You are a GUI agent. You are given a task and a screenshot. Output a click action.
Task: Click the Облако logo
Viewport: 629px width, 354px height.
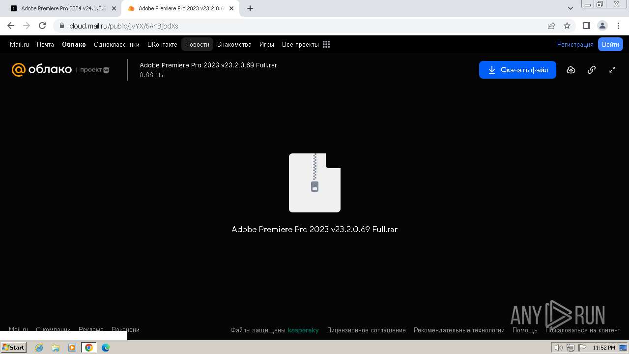pyautogui.click(x=42, y=70)
